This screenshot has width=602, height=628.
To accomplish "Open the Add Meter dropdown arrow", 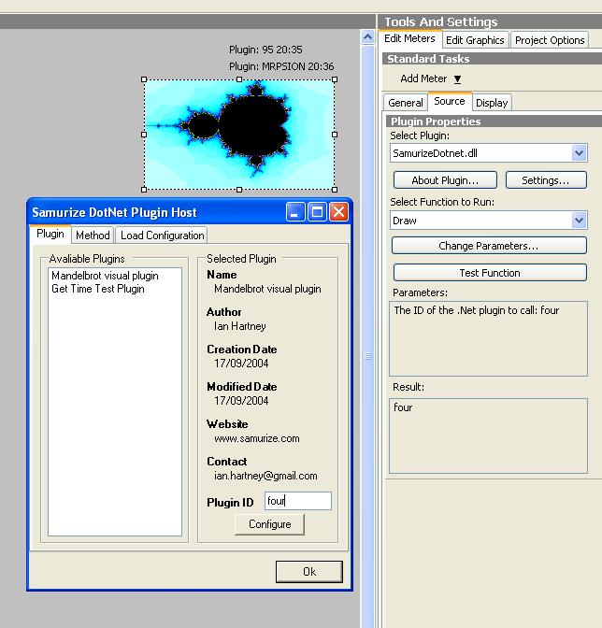I will tap(457, 79).
